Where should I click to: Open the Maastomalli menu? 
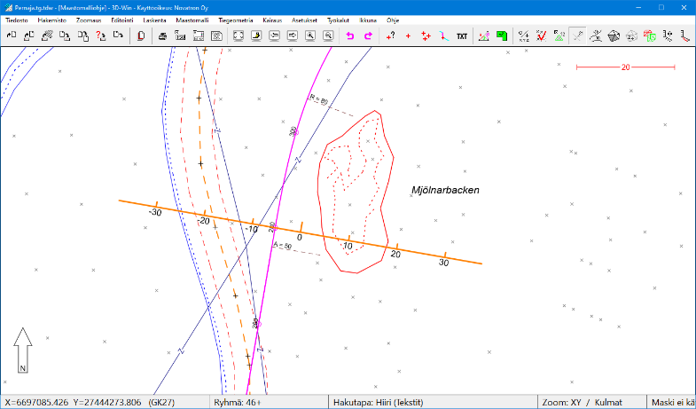(192, 19)
